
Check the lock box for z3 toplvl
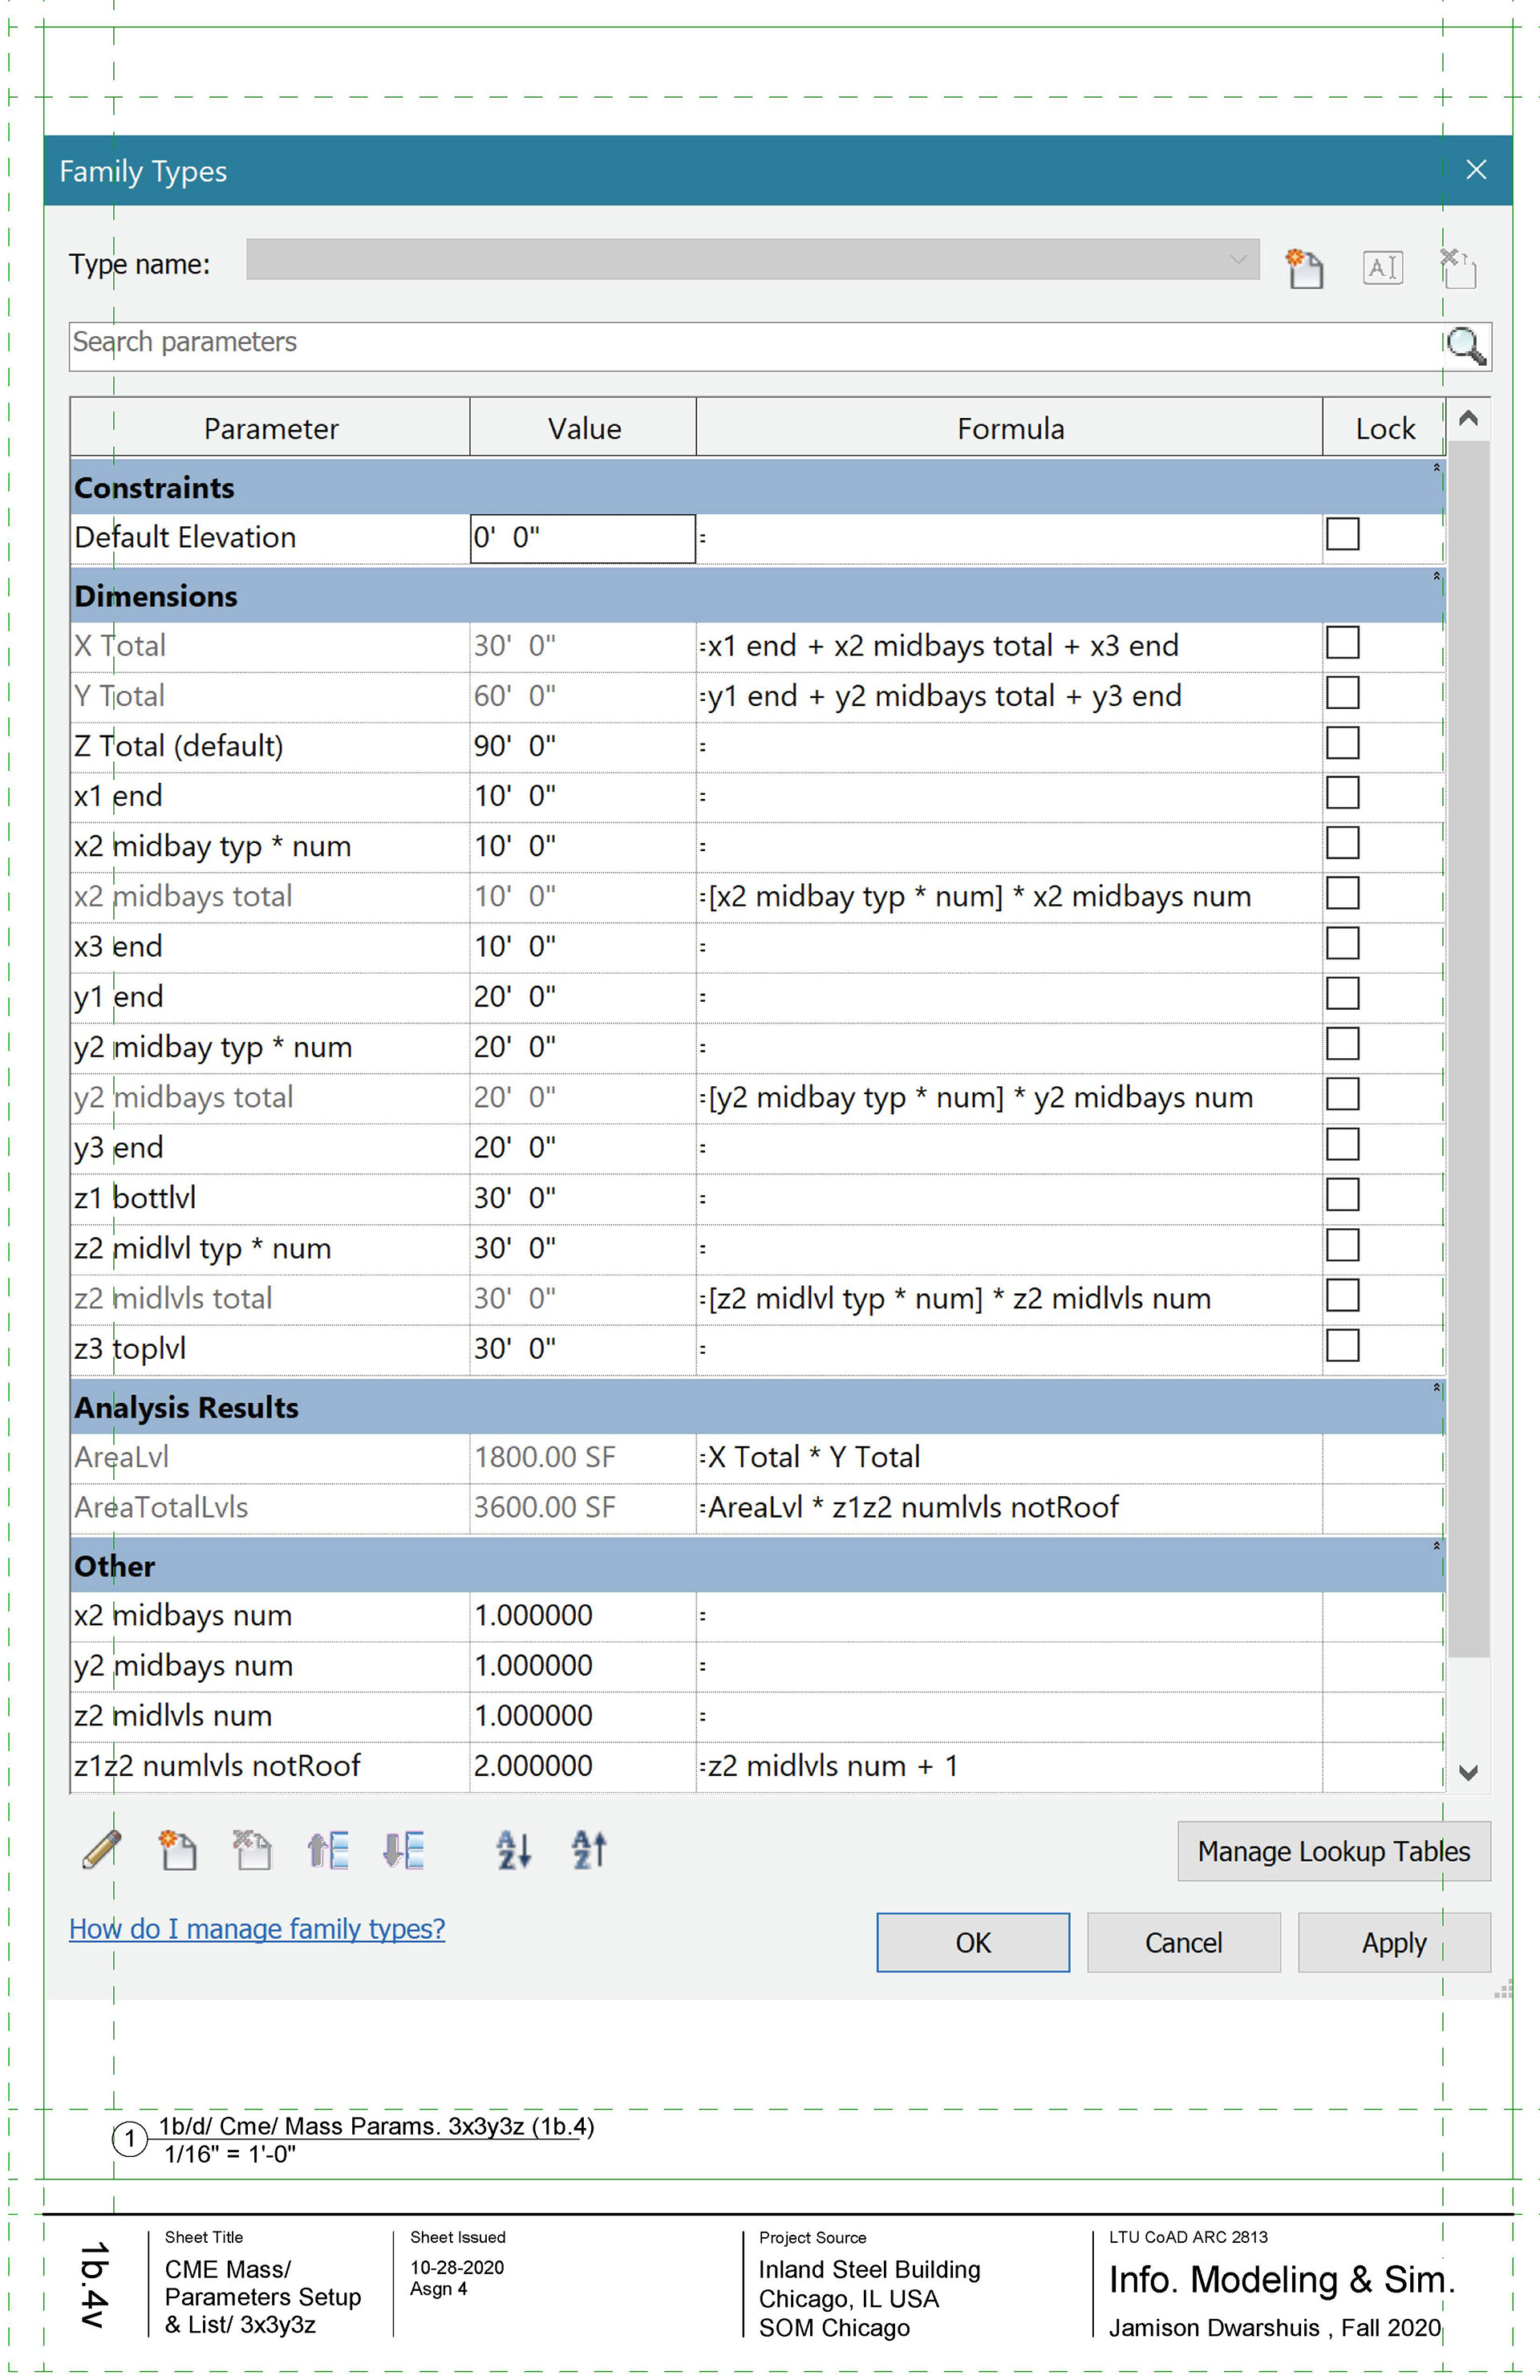pyautogui.click(x=1342, y=1345)
